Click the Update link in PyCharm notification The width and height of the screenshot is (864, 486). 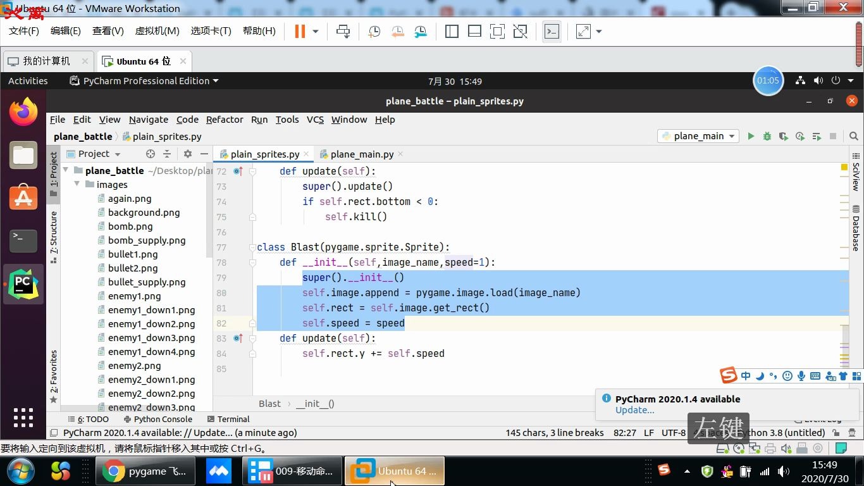point(634,410)
